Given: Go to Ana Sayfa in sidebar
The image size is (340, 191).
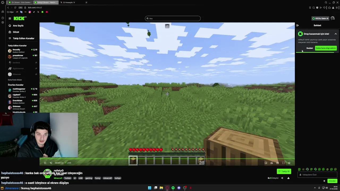Looking at the screenshot, I should coord(18,26).
